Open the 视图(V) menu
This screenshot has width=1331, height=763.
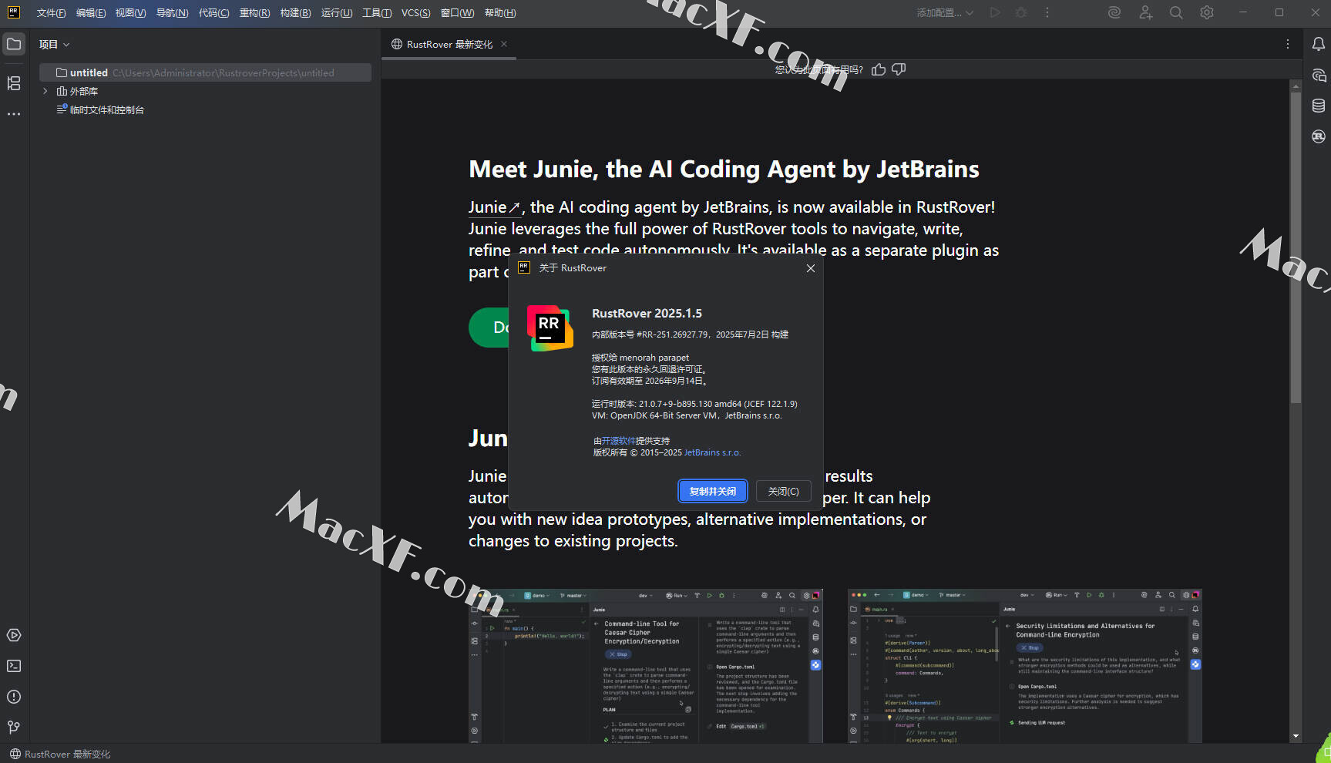click(x=130, y=13)
